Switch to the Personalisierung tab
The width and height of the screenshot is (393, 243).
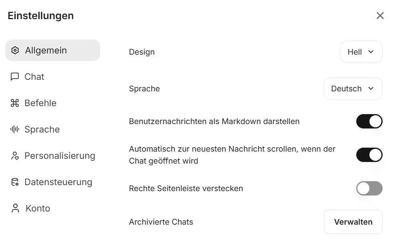pyautogui.click(x=60, y=156)
